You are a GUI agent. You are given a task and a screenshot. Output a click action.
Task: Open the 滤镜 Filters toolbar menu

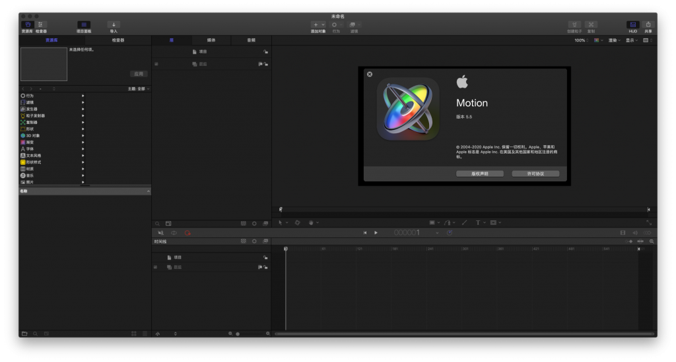(354, 25)
